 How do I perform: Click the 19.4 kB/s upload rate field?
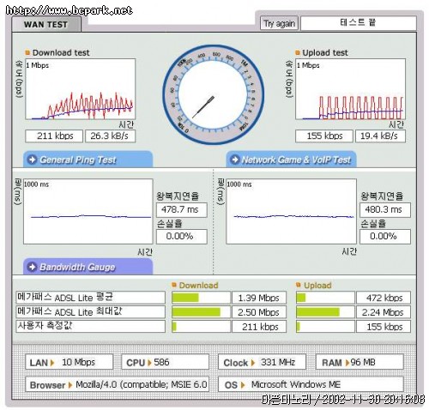[380, 136]
